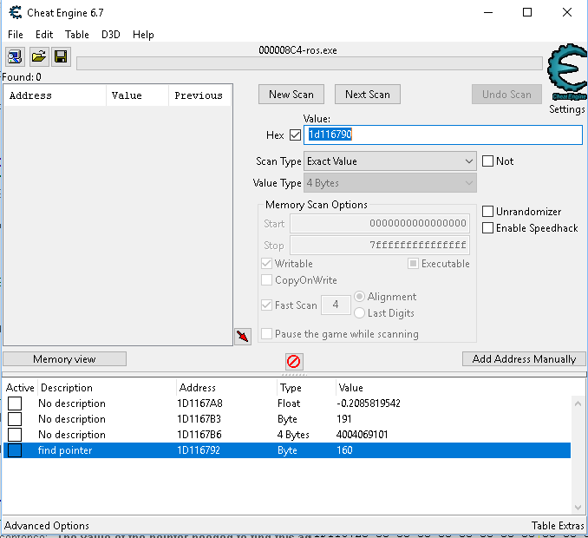Click the red clear address list icon
This screenshot has height=538, width=588.
coord(293,362)
